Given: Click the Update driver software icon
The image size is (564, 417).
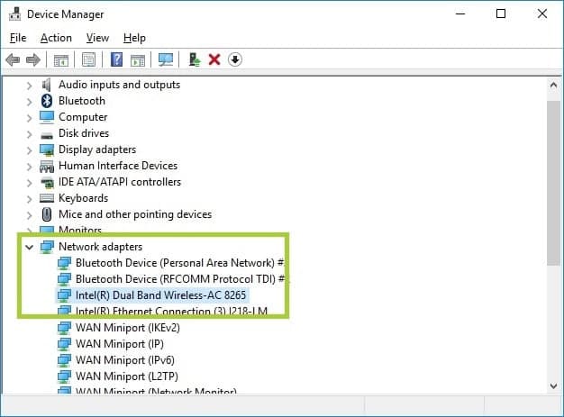Looking at the screenshot, I should coord(195,59).
